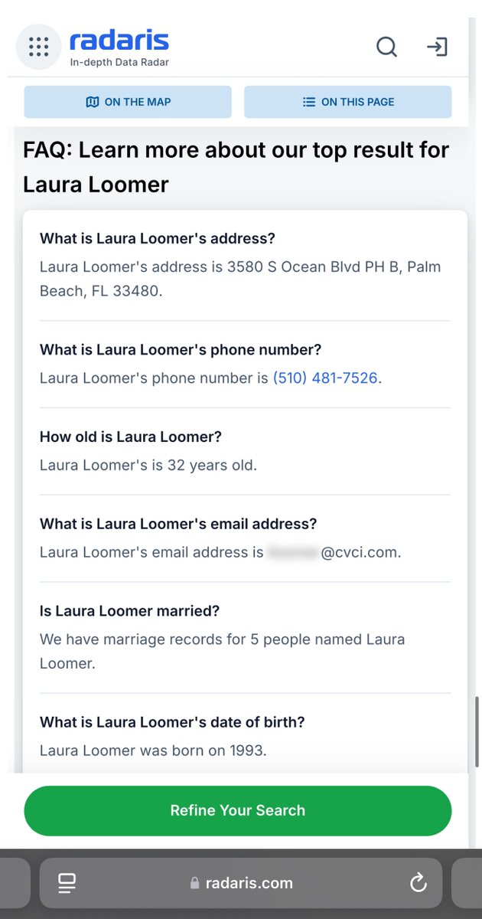This screenshot has height=919, width=482.
Task: Expand the email address FAQ question
Action: (x=177, y=524)
